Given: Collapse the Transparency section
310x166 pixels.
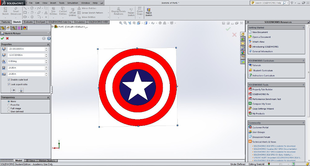Looking at the screenshot, I should pos(48,98).
